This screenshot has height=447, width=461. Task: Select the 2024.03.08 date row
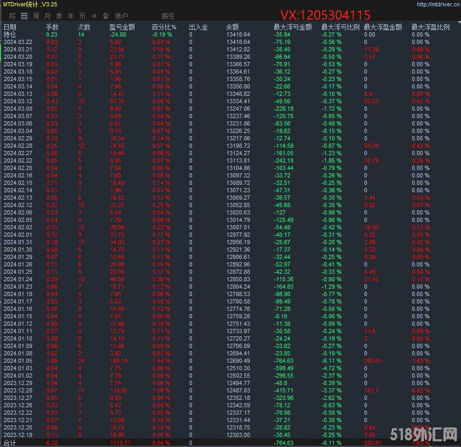click(18, 109)
